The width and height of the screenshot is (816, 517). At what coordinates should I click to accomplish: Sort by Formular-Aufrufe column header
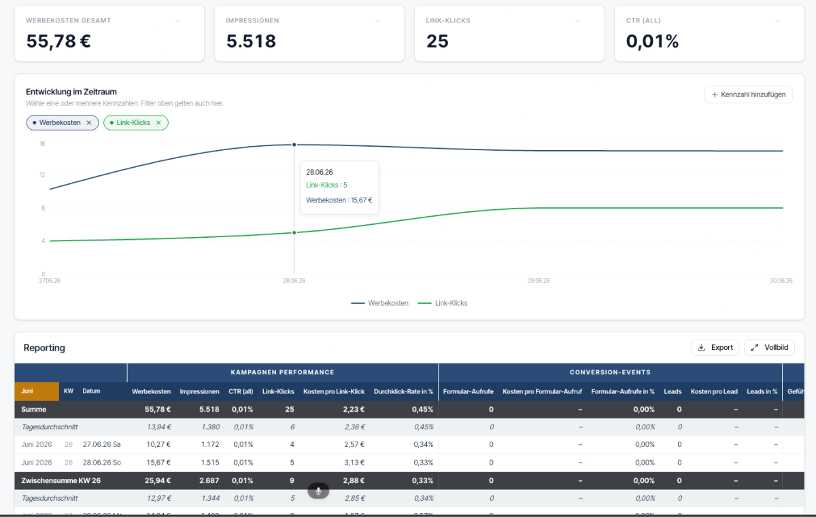click(469, 391)
